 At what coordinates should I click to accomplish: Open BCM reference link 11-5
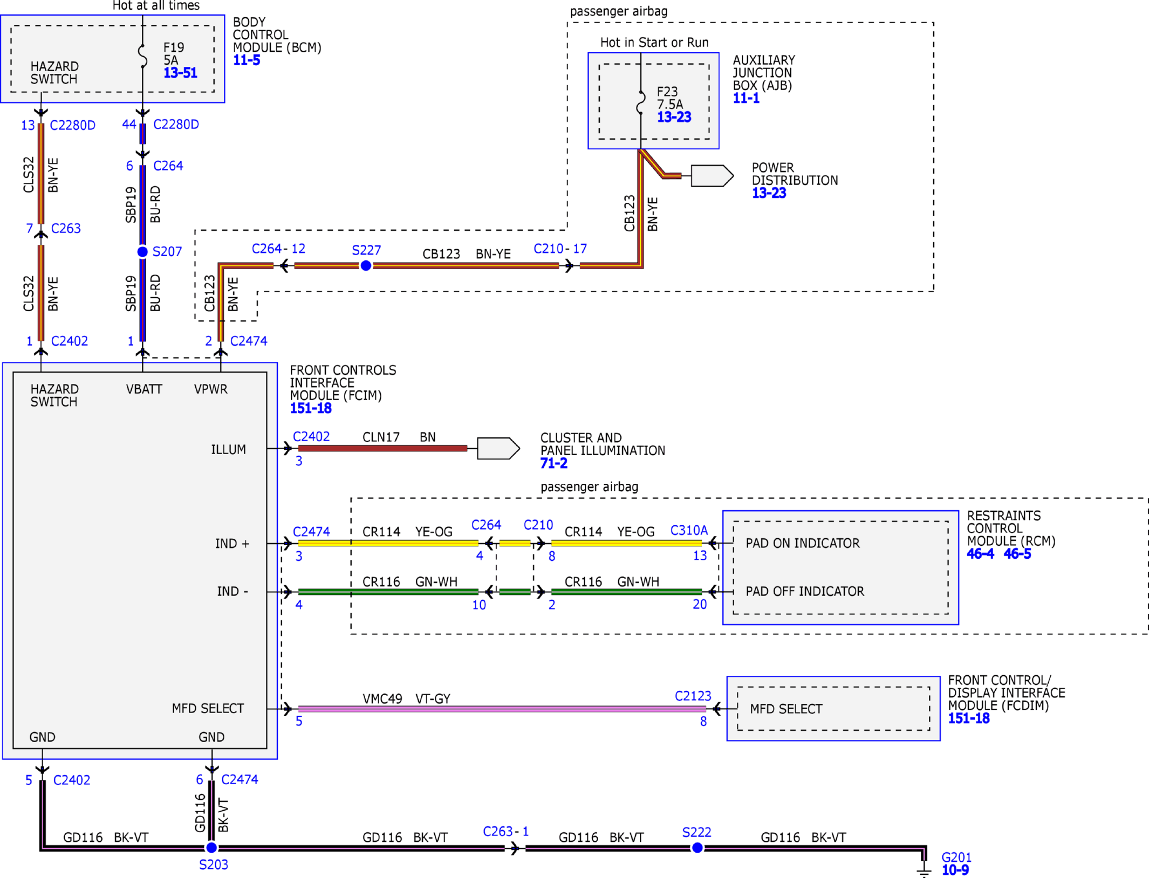point(247,60)
